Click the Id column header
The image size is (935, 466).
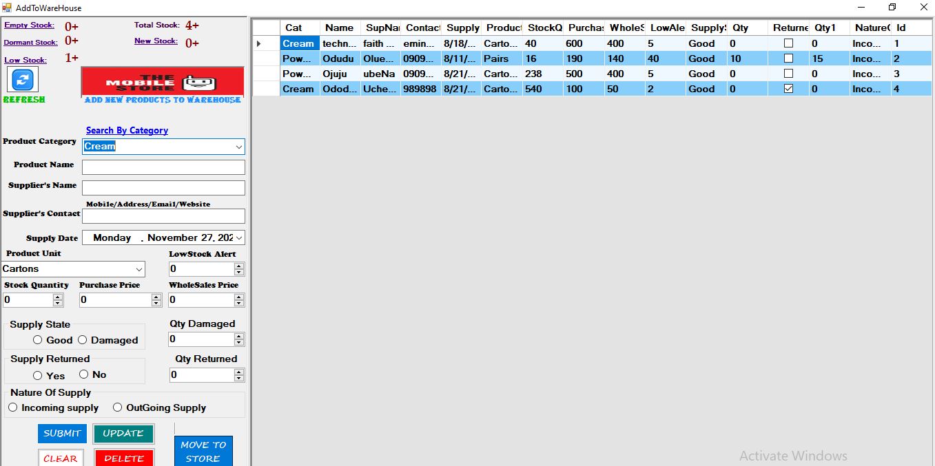click(x=911, y=28)
